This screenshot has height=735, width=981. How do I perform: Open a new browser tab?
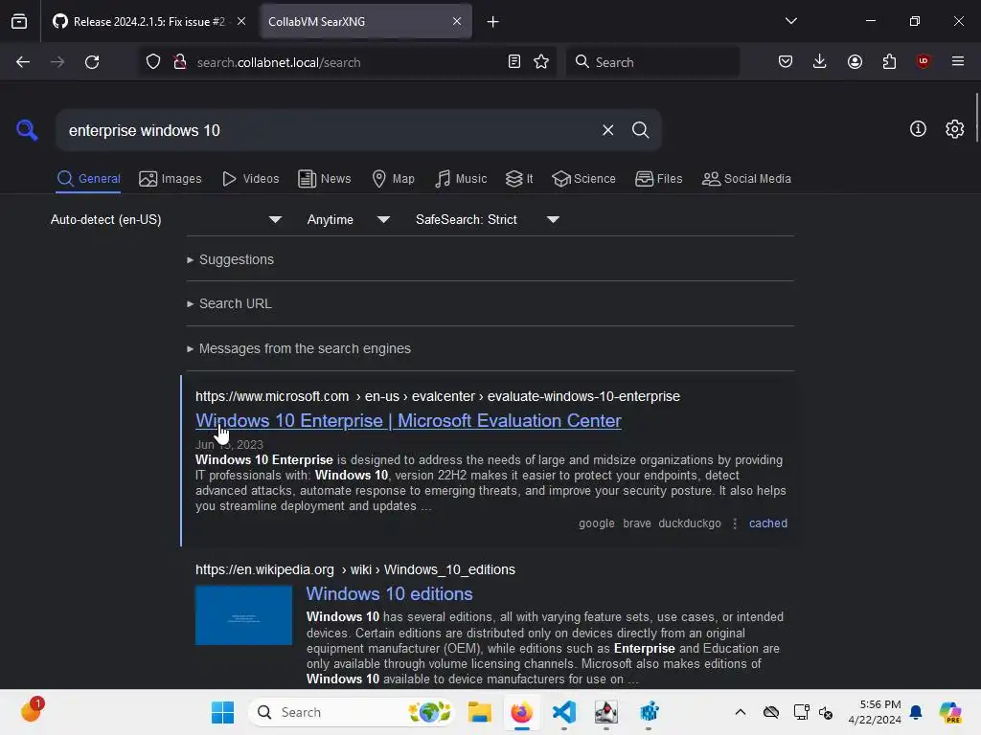coord(493,22)
